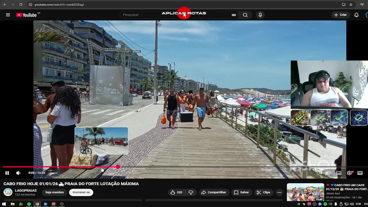Start voice search with the microphone
This screenshot has width=368, height=207.
[x=260, y=15]
